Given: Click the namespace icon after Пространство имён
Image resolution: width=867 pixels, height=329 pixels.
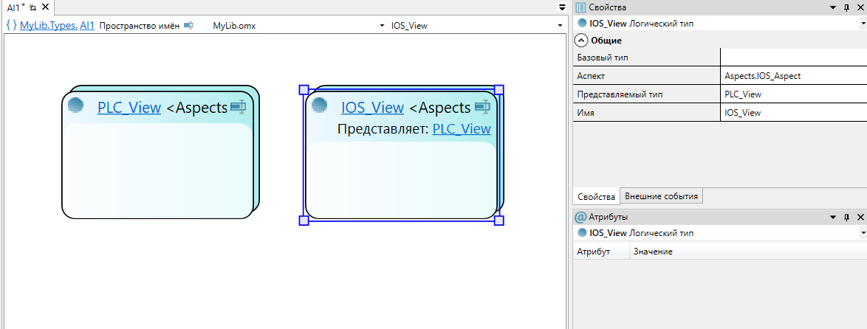Looking at the screenshot, I should click(x=188, y=25).
